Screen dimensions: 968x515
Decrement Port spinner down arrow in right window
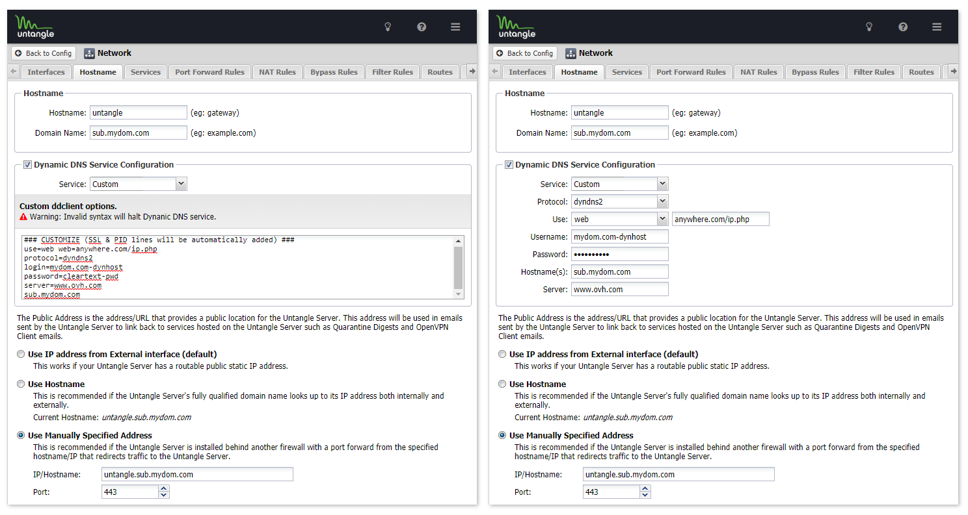[x=645, y=496]
